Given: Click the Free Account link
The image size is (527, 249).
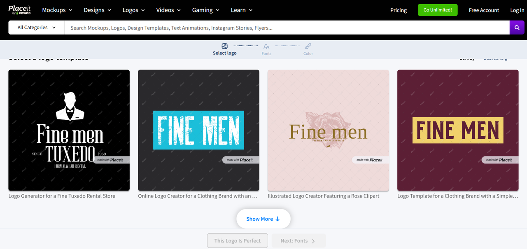Looking at the screenshot, I should coord(484,10).
